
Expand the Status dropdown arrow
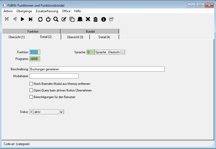61,112
